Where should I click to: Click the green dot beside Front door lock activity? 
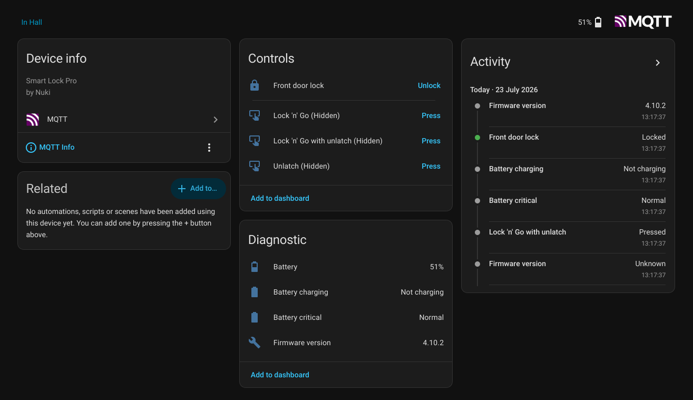pyautogui.click(x=477, y=138)
